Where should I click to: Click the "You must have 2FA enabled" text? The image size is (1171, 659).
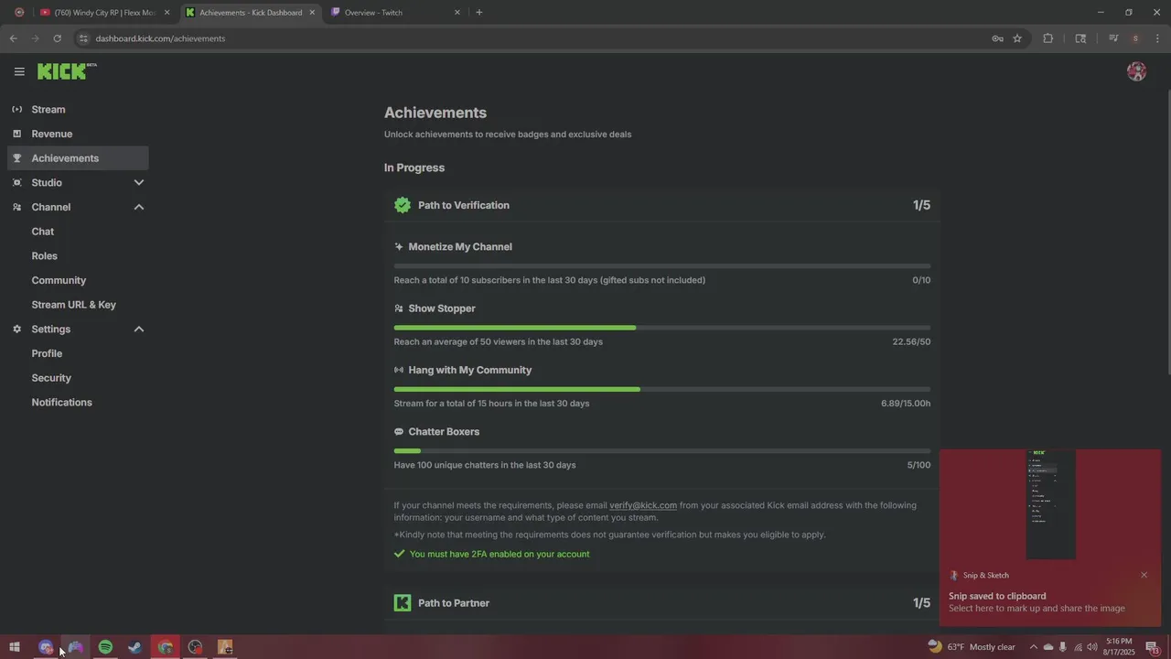coord(500,555)
